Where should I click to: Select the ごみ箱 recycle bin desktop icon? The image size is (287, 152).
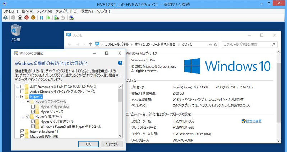pyautogui.click(x=16, y=33)
